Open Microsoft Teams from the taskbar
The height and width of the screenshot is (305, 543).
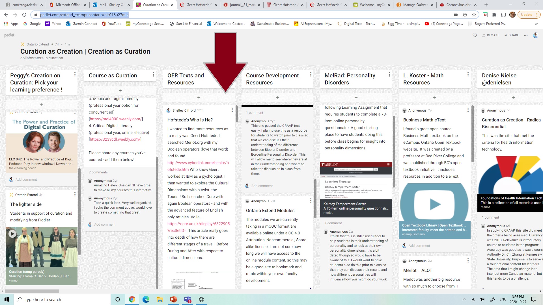187,299
